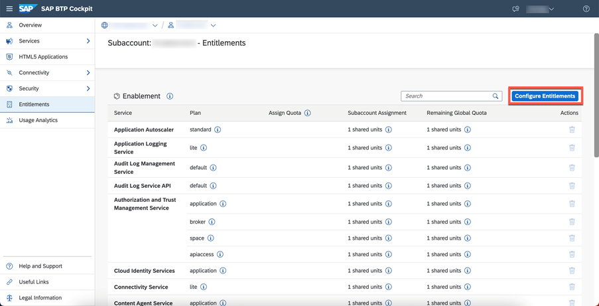Open HTML5 Applications in the sidebar
Screen dimensions: 599x306
tap(47, 56)
